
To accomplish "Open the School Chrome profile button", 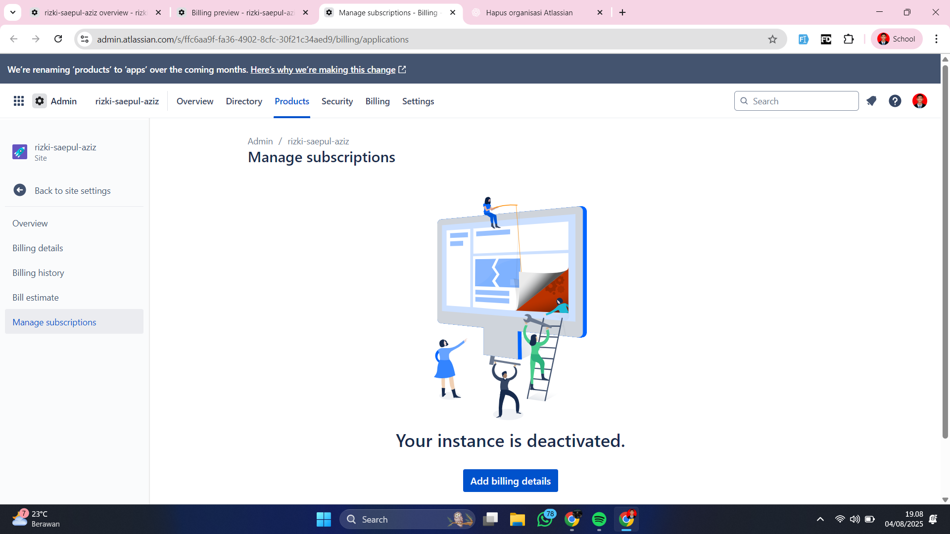I will click(x=897, y=39).
